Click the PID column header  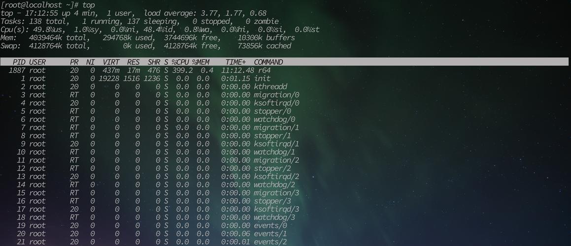[19, 62]
